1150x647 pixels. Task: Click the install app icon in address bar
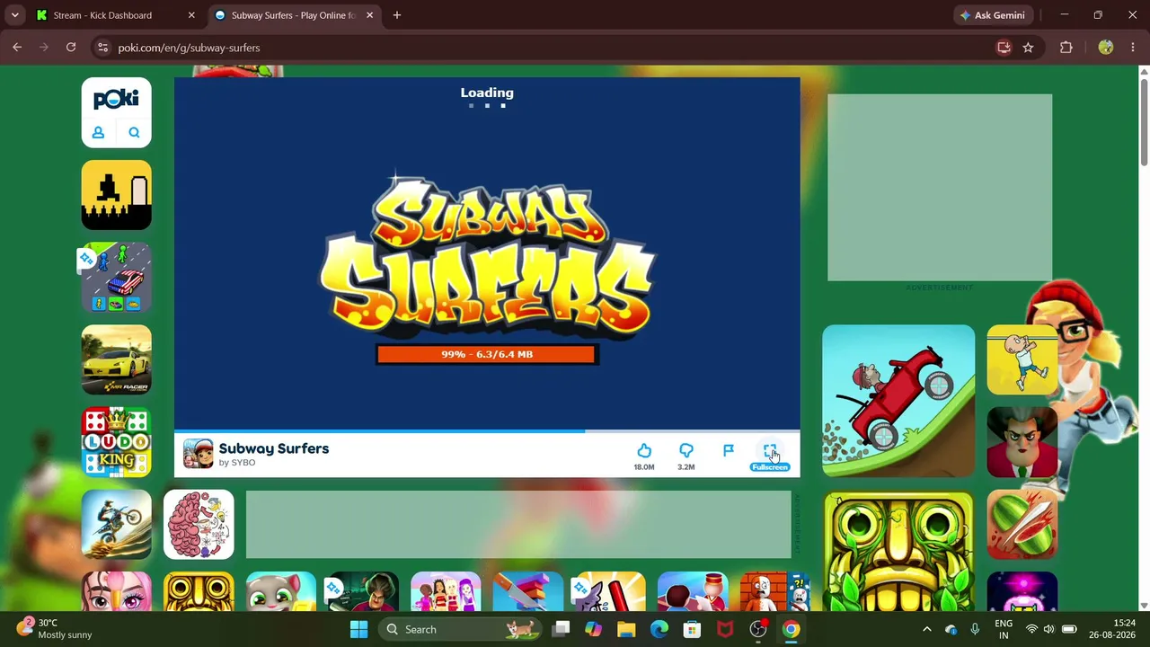[x=1004, y=48]
